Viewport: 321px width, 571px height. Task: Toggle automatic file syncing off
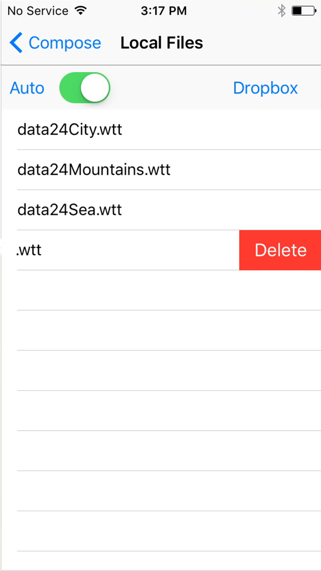[x=84, y=87]
